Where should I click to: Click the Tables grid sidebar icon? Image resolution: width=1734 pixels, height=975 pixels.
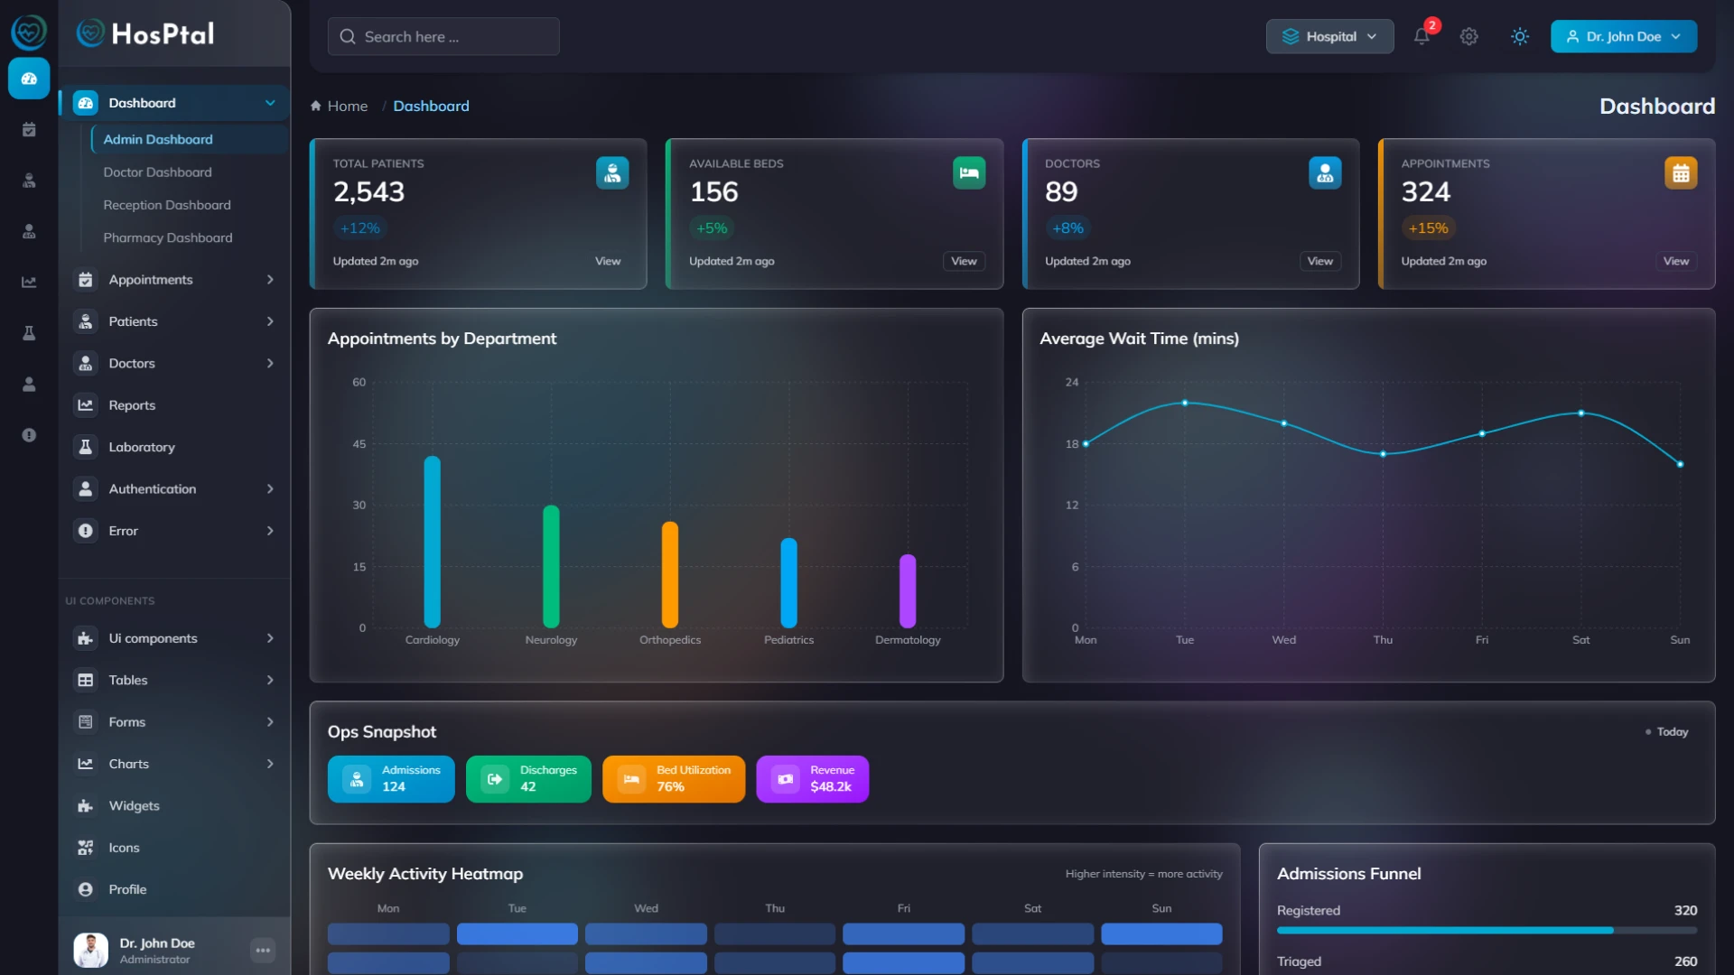coord(86,680)
